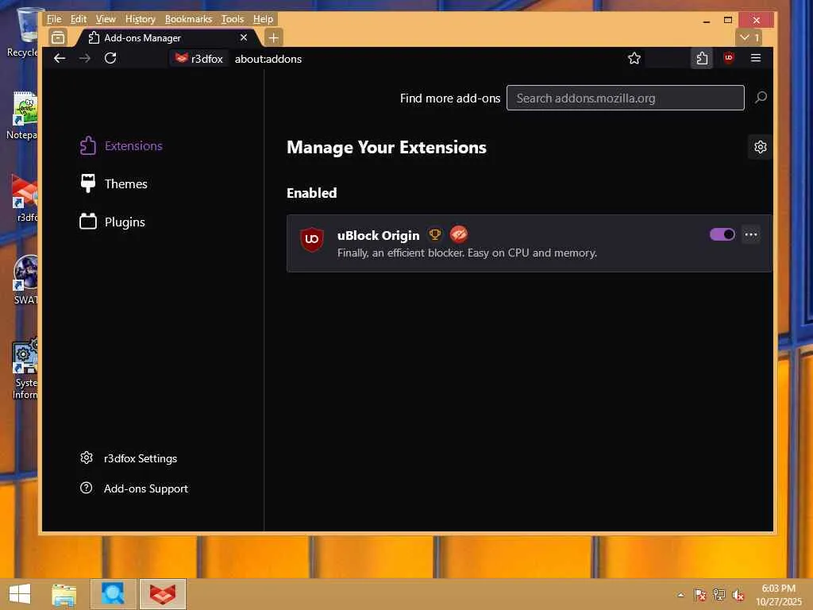
Task: Open File Explorer from the taskbar
Action: tap(64, 594)
